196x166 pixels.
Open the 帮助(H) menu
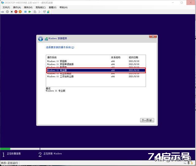63,7
